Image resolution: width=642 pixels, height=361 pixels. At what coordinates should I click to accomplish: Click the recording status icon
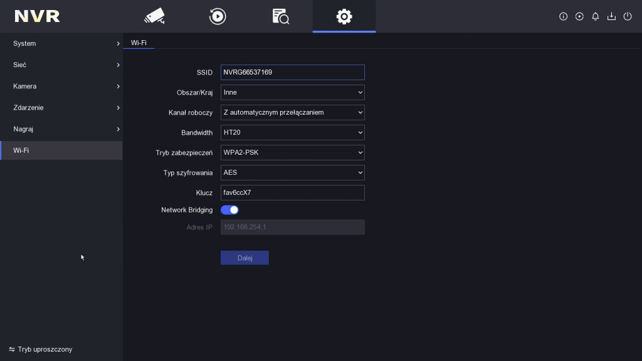(579, 16)
